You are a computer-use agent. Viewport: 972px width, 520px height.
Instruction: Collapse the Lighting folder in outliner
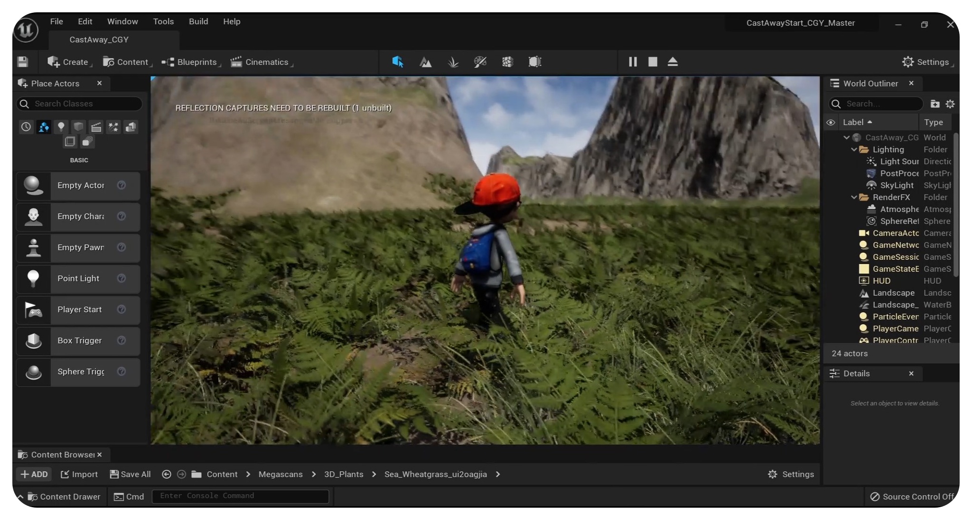854,149
